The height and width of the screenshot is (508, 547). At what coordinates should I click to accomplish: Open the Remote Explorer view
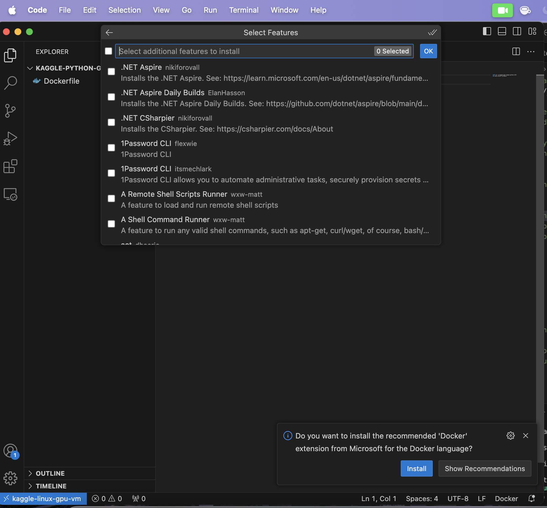tap(10, 194)
